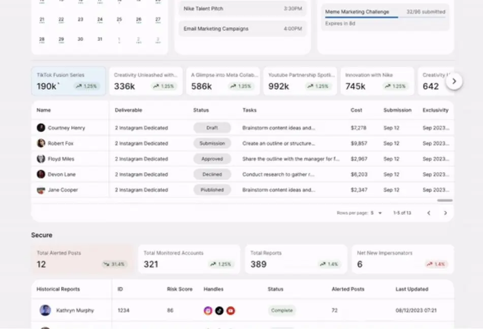Screen dimensions: 483x329
Task: Go to next table page arrow
Action: click(445, 213)
